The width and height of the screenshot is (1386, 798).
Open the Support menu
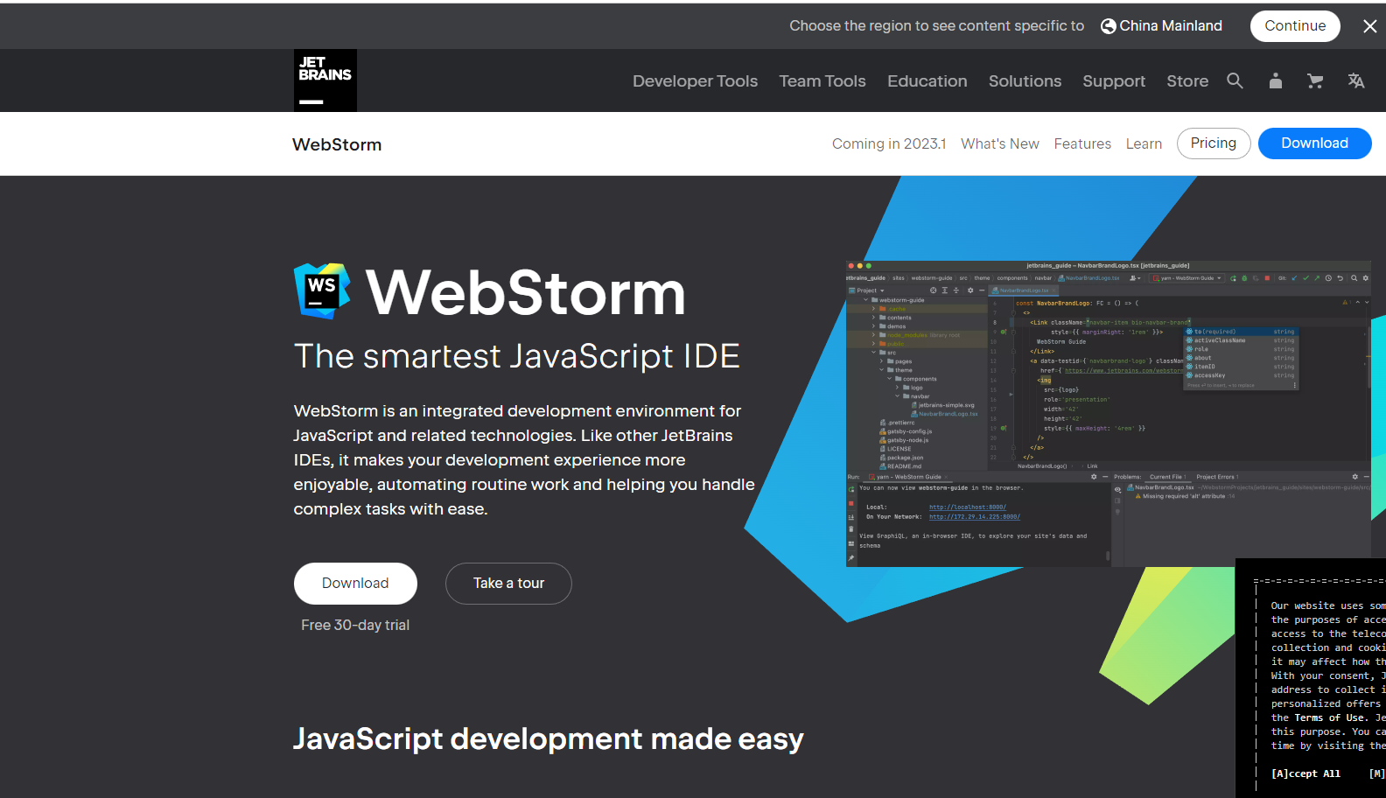point(1114,80)
